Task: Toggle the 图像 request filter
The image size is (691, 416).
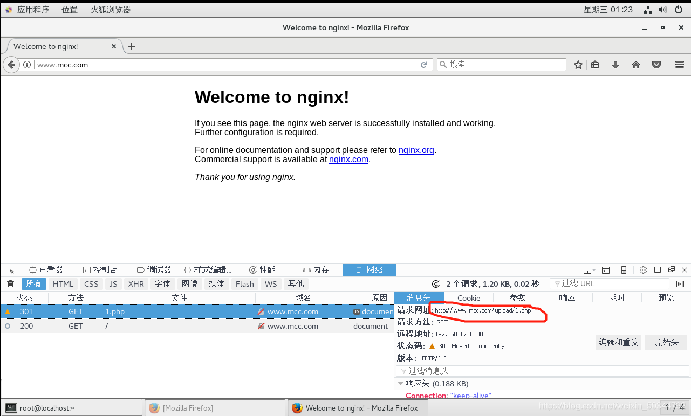Action: [x=189, y=284]
